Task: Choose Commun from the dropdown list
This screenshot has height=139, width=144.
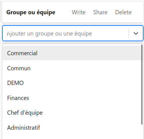Action: pos(72,68)
